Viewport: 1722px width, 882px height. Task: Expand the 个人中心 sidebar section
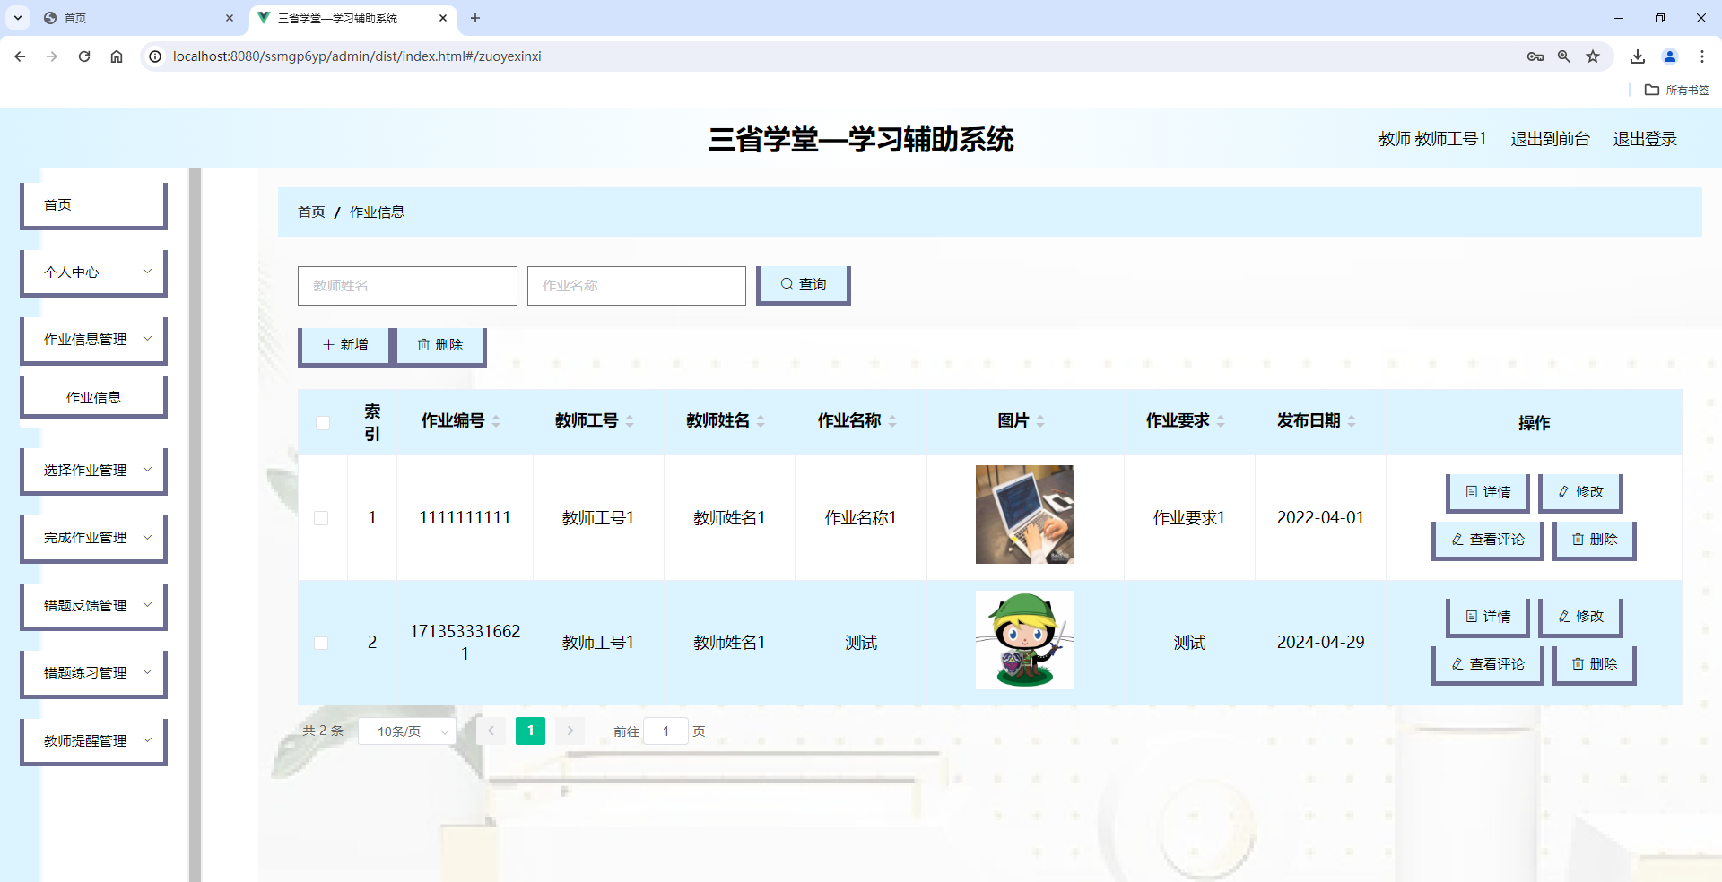[93, 272]
